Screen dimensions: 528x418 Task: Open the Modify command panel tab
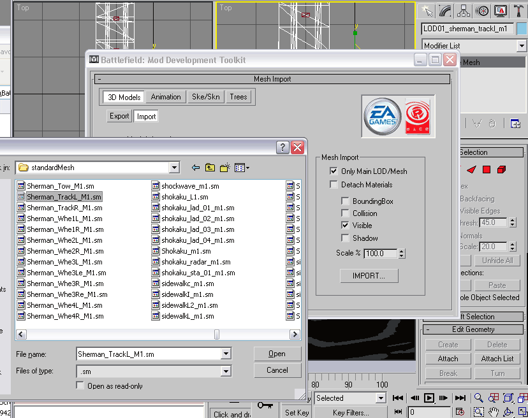click(445, 11)
